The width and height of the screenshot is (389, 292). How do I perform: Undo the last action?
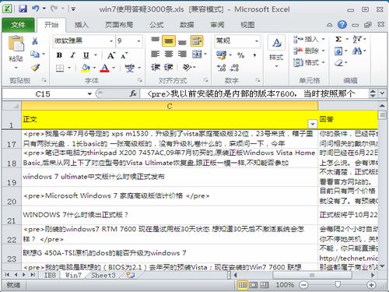point(36,9)
